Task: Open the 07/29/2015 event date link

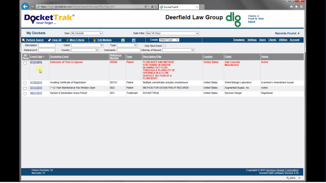Action: point(36,82)
